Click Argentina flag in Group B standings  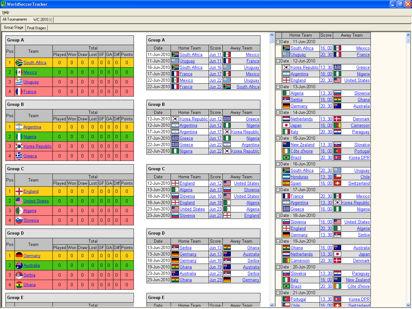(x=19, y=127)
